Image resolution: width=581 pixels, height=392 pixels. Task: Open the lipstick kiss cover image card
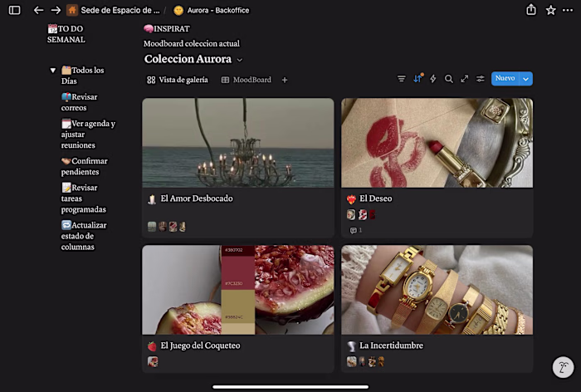437,143
